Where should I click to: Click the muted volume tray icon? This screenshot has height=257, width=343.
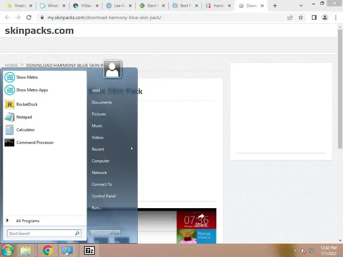(303, 251)
